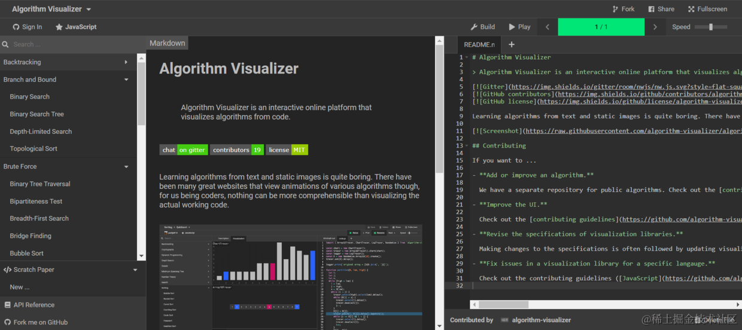Select the Markdown tab
The height and width of the screenshot is (330, 742).
(x=168, y=43)
